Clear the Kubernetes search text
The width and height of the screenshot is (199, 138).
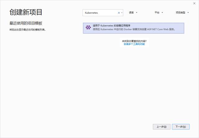click(119, 13)
